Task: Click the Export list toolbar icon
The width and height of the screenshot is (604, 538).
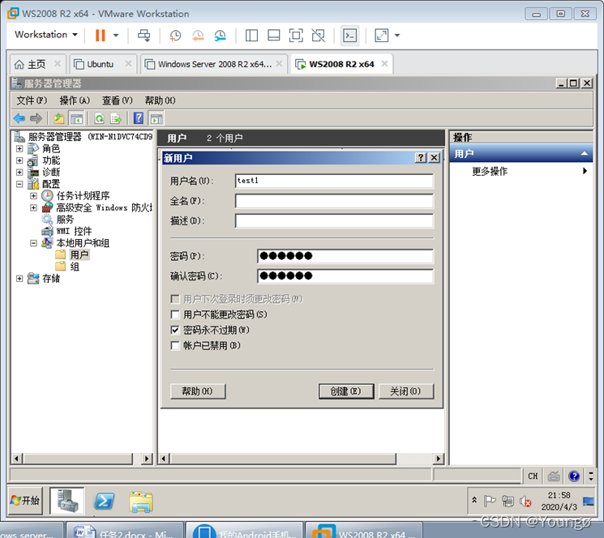Action: point(116,118)
